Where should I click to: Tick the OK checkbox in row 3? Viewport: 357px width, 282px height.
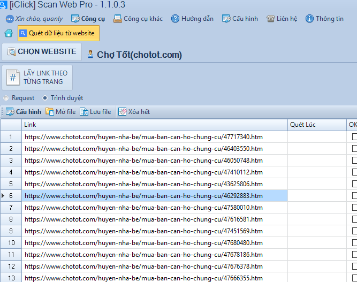pyautogui.click(x=354, y=161)
